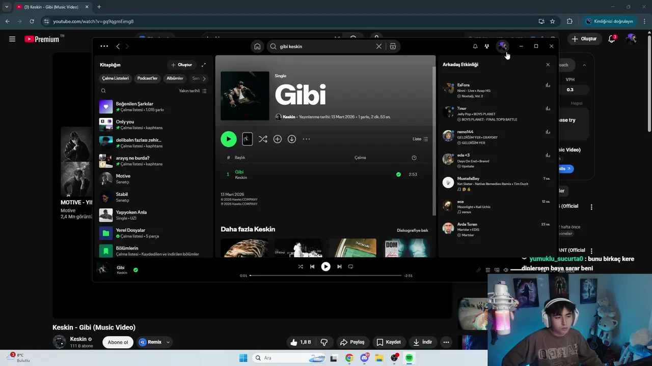Image resolution: width=652 pixels, height=366 pixels.
Task: Go back in Spotify navigation
Action: click(118, 46)
